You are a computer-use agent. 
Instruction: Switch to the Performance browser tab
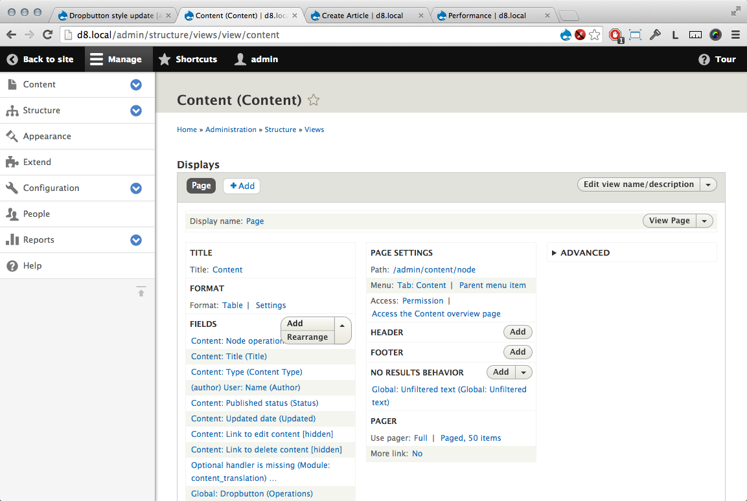487,16
